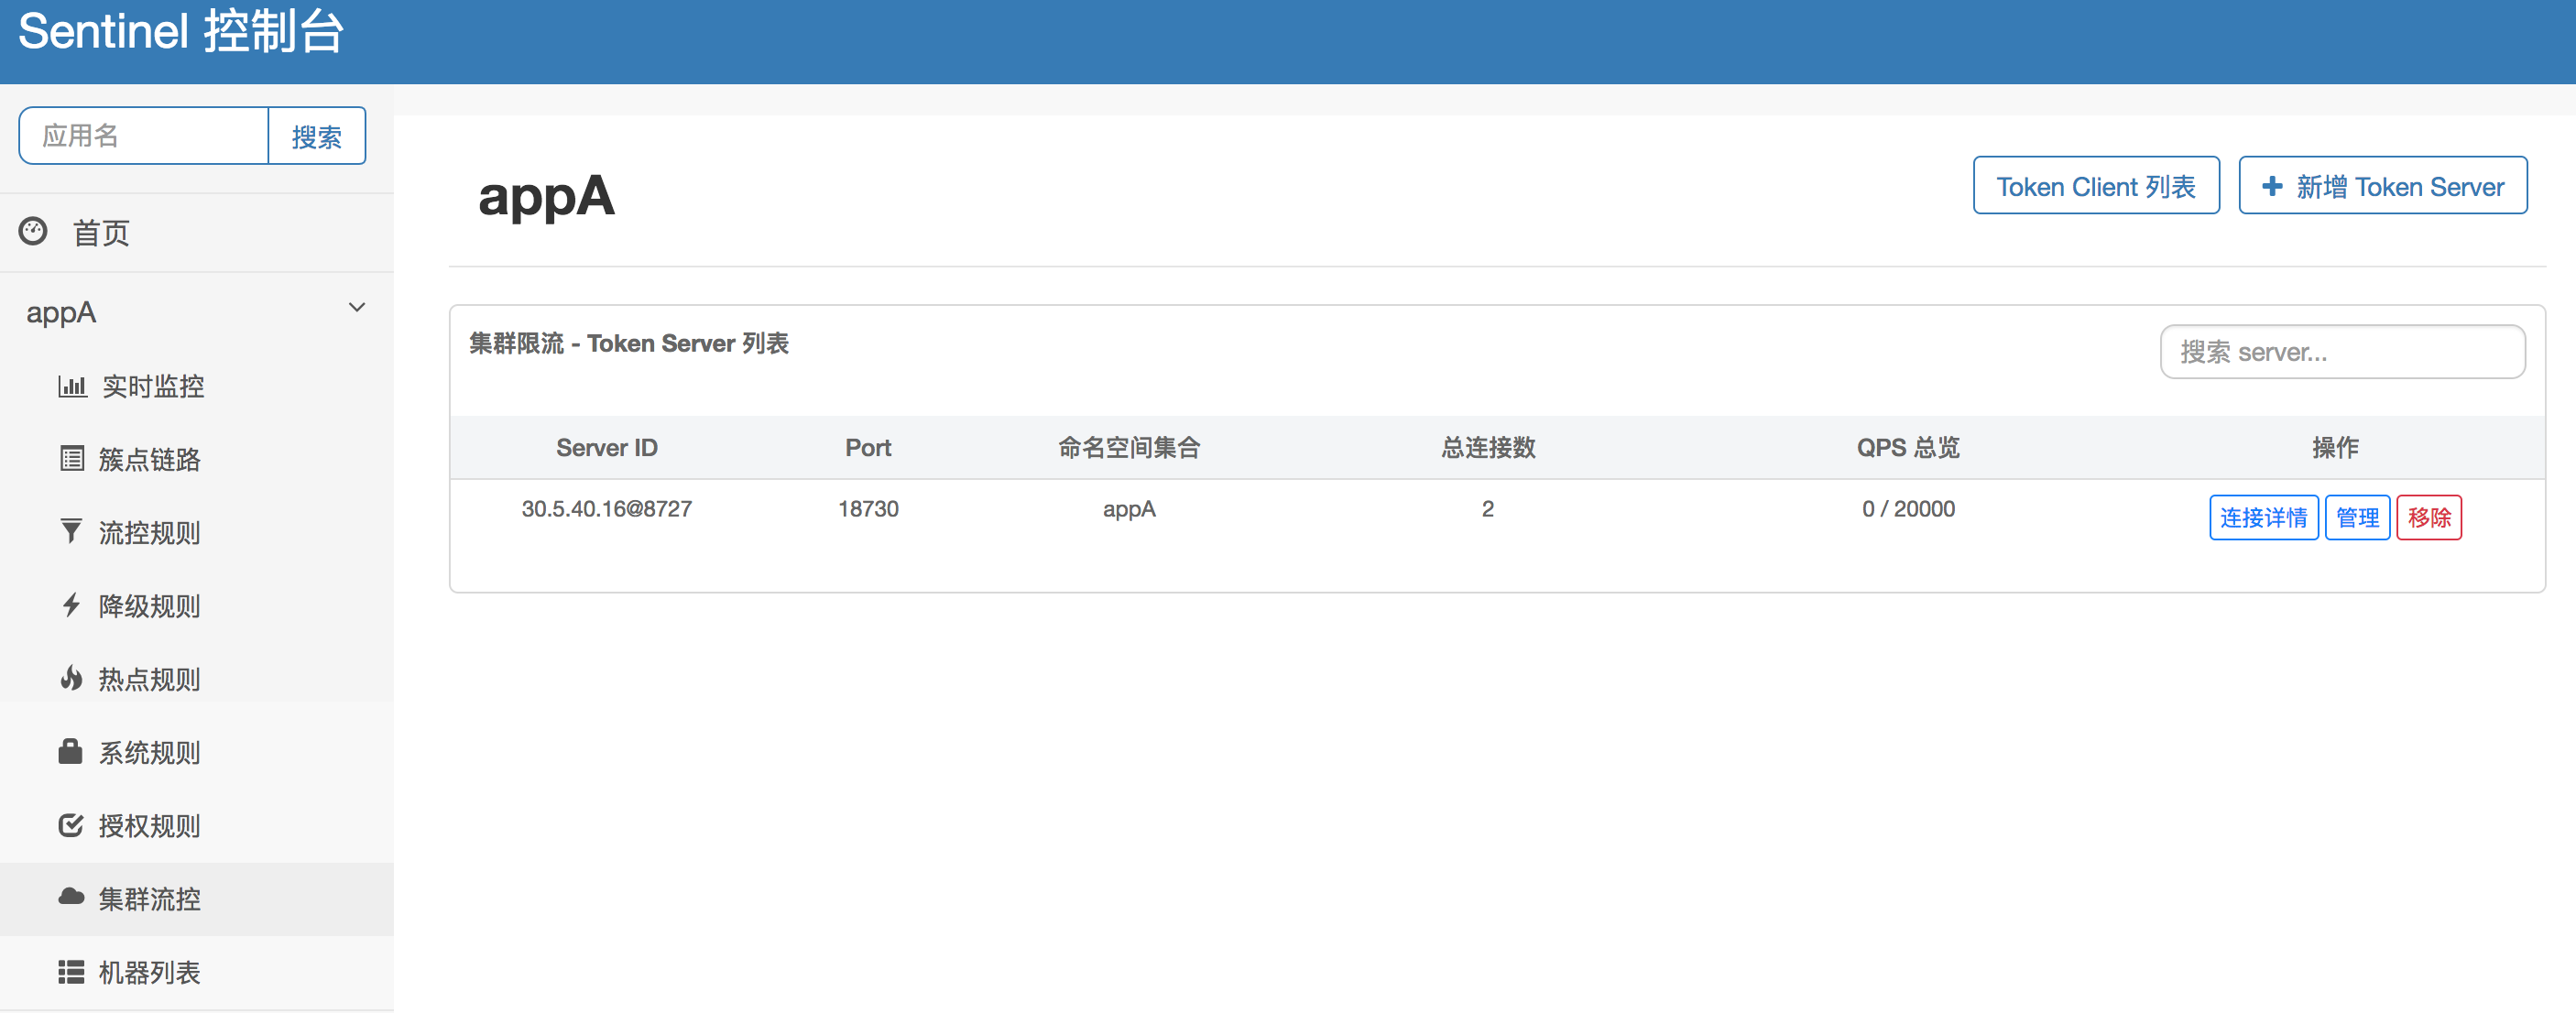Open the 首页 menu item

tap(101, 233)
